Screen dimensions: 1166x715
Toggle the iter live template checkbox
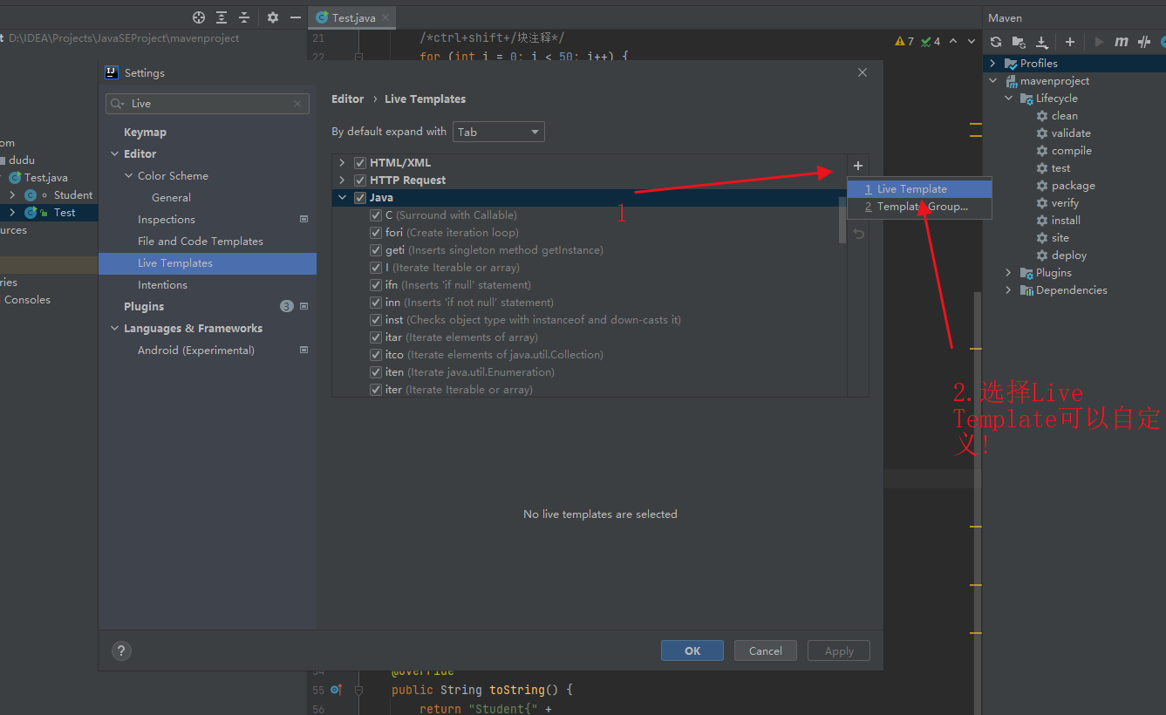(x=376, y=390)
